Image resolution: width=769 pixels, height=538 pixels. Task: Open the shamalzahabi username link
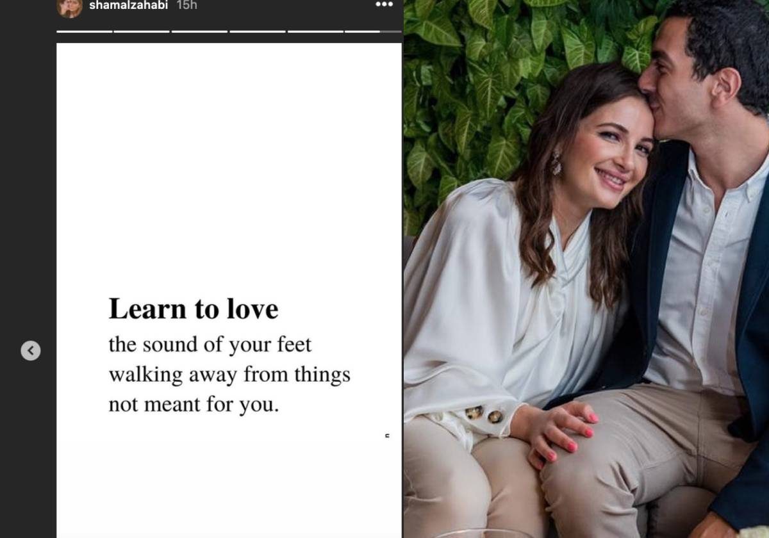pos(128,5)
